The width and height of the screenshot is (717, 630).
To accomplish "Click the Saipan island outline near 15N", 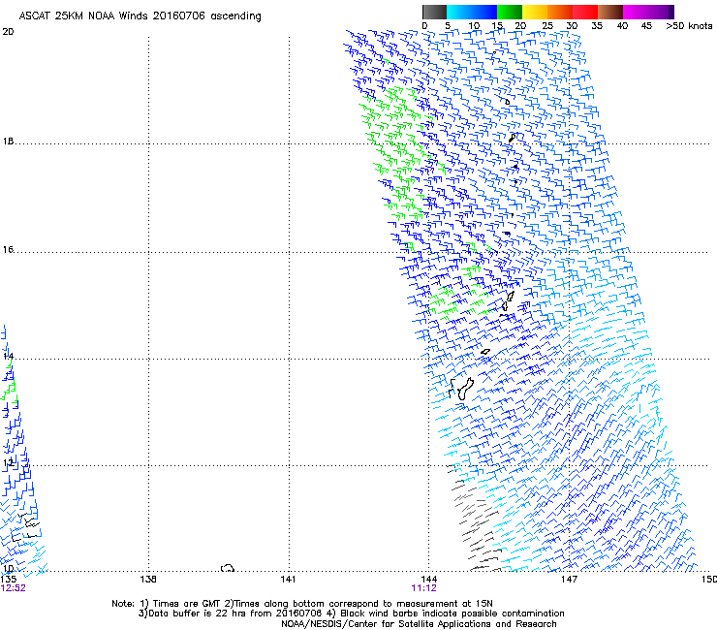I will [x=511, y=296].
